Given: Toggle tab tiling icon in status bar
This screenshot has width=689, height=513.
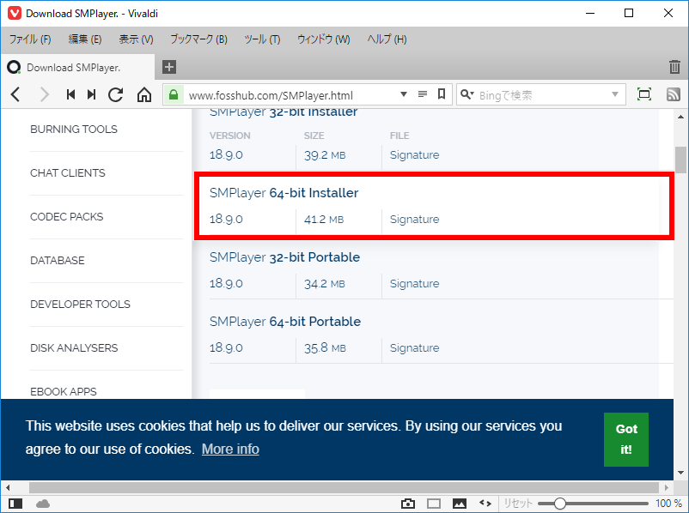Looking at the screenshot, I should [x=434, y=504].
